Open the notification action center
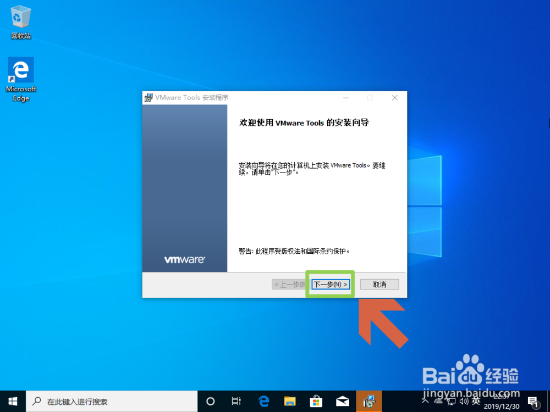This screenshot has height=412, width=550. click(533, 402)
